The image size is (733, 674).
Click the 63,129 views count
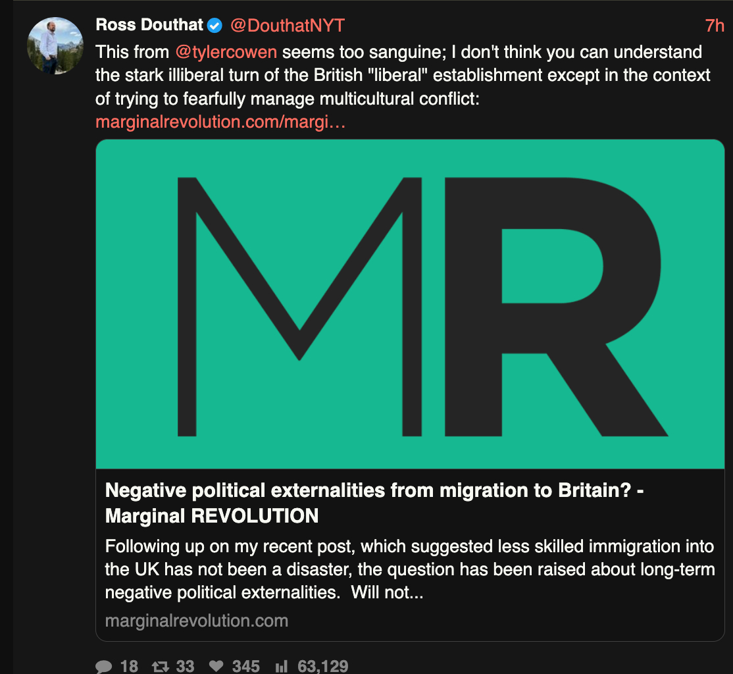[322, 666]
